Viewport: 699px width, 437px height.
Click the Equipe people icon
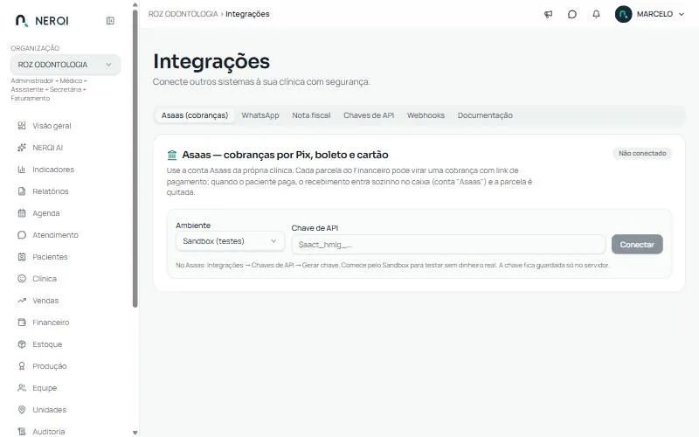pos(21,388)
